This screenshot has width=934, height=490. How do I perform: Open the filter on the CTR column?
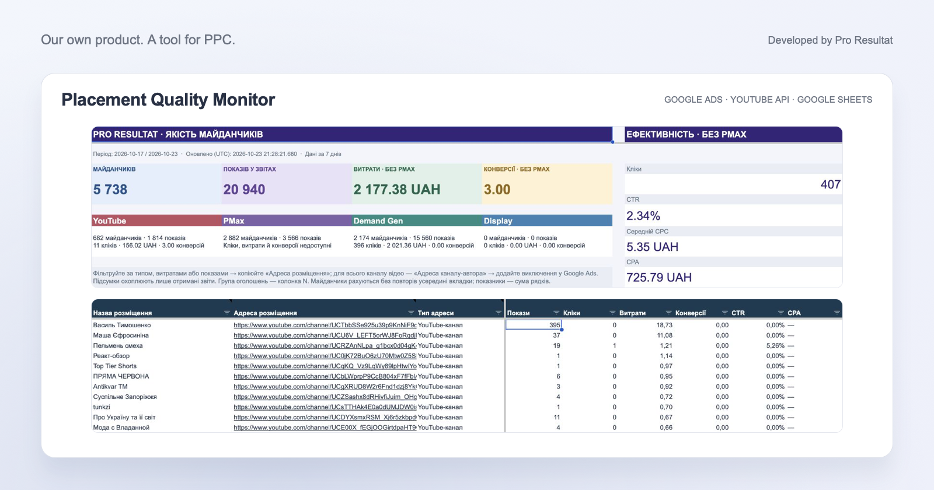coord(780,313)
